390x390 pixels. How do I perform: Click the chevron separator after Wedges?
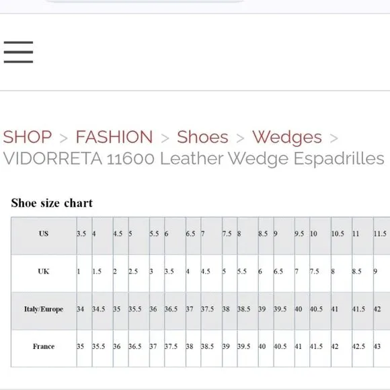click(x=334, y=139)
